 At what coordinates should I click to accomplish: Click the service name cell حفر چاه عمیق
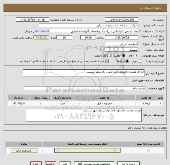coord(104,103)
